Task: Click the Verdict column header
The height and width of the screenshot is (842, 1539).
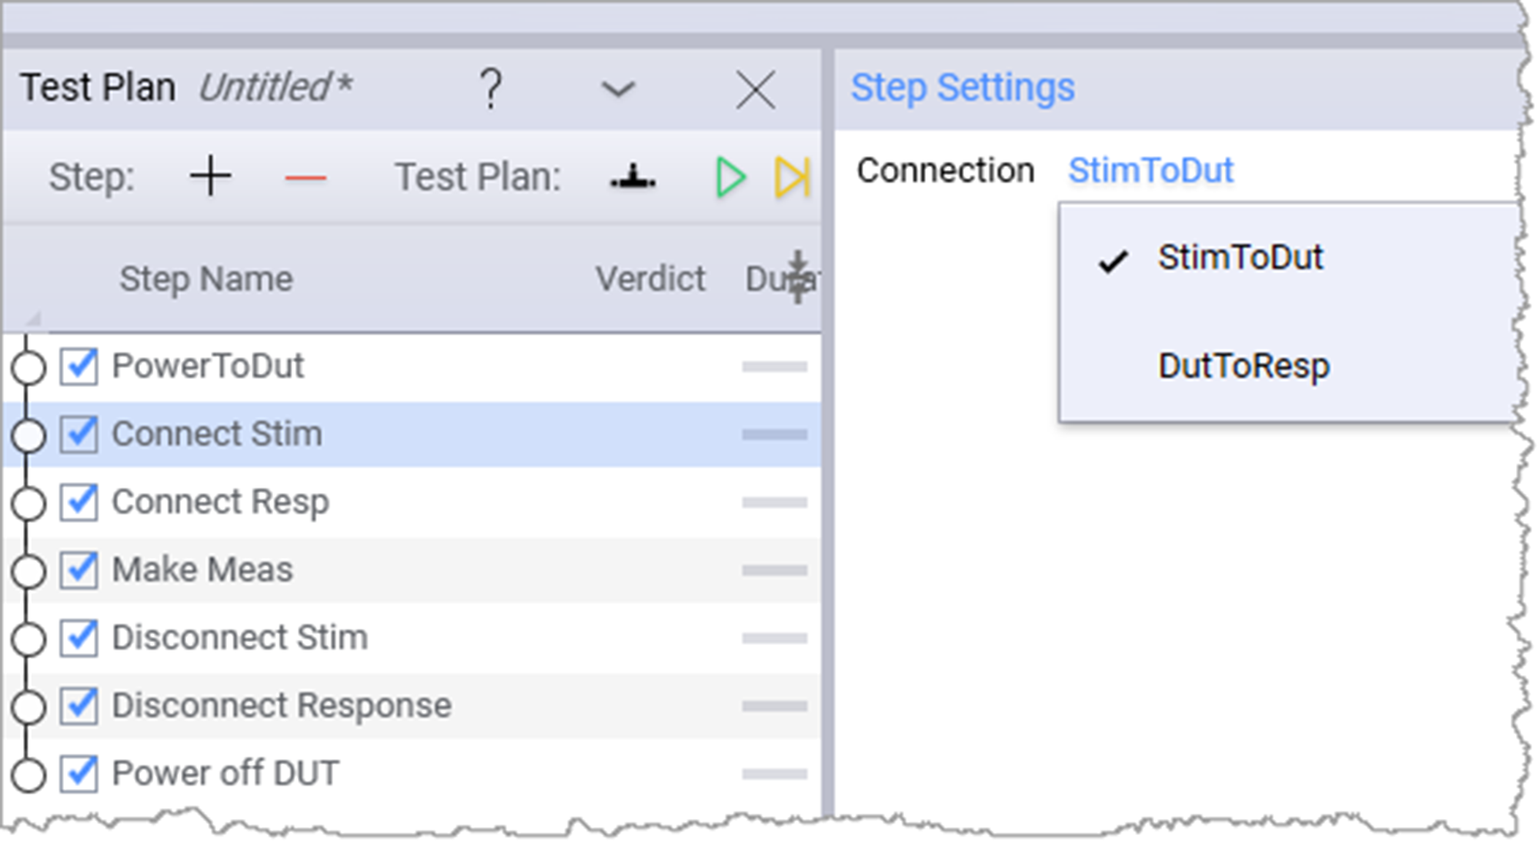Action: point(650,278)
